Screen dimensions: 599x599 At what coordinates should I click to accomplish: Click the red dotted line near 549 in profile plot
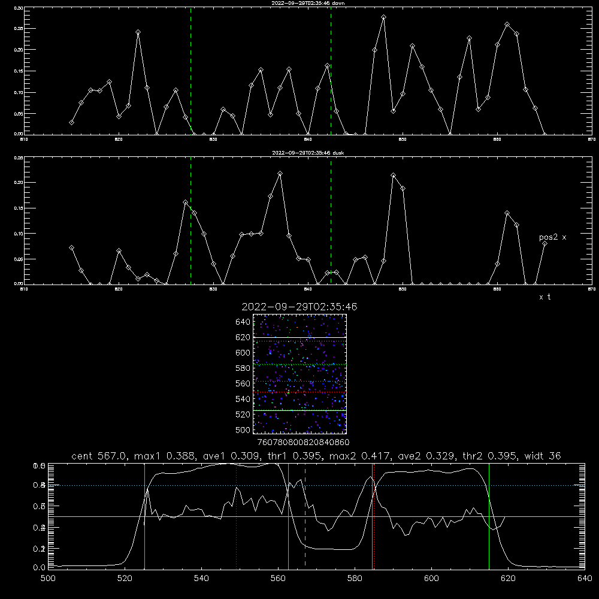pos(237,516)
